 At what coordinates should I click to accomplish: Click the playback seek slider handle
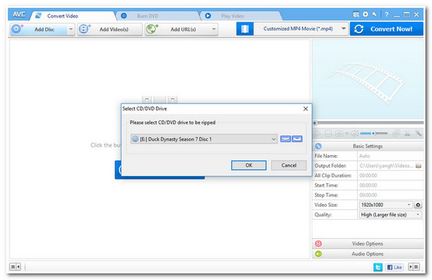(x=315, y=123)
